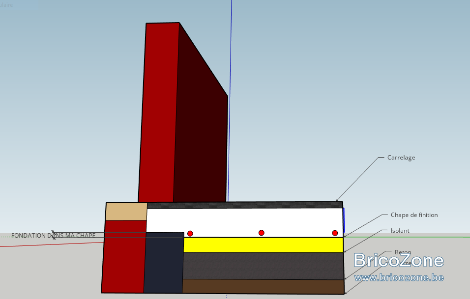Select the "FONDATION DANS MA CHAPE" dimension text
This screenshot has height=299, width=470.
(54, 236)
